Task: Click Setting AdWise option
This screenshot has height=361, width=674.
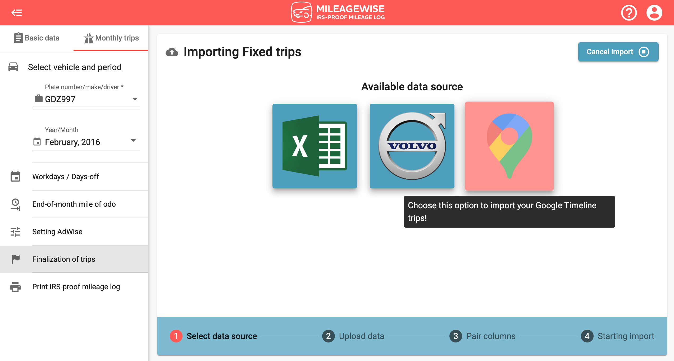Action: tap(58, 231)
